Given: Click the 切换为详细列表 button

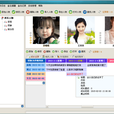Looking at the screenshot, I should 35,61.
